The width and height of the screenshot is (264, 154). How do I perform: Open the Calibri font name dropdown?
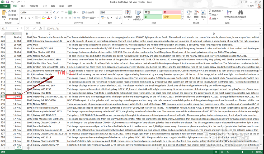click(44, 12)
